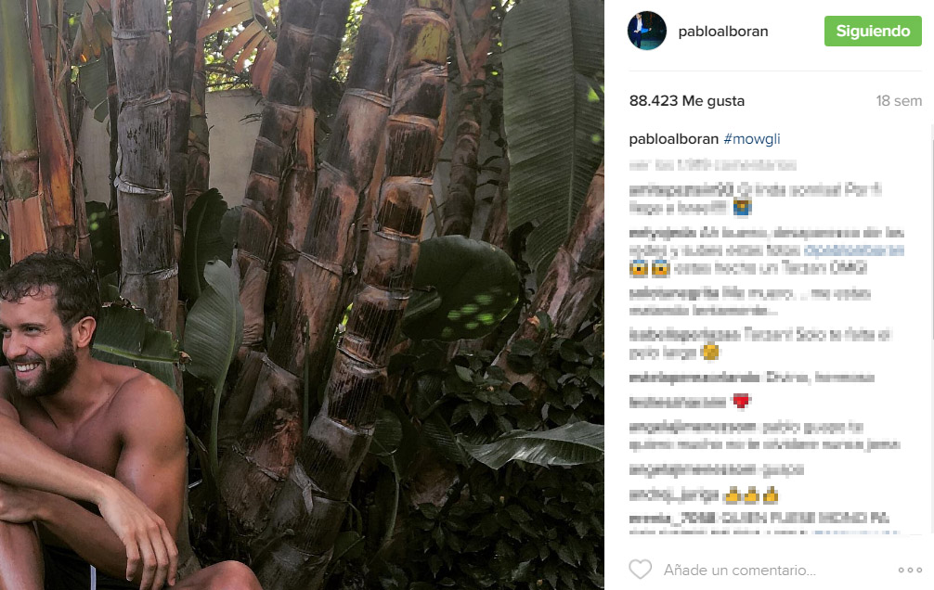
Task: Open the blue @mention link in the Tarzan OMG comment
Action: [x=853, y=250]
